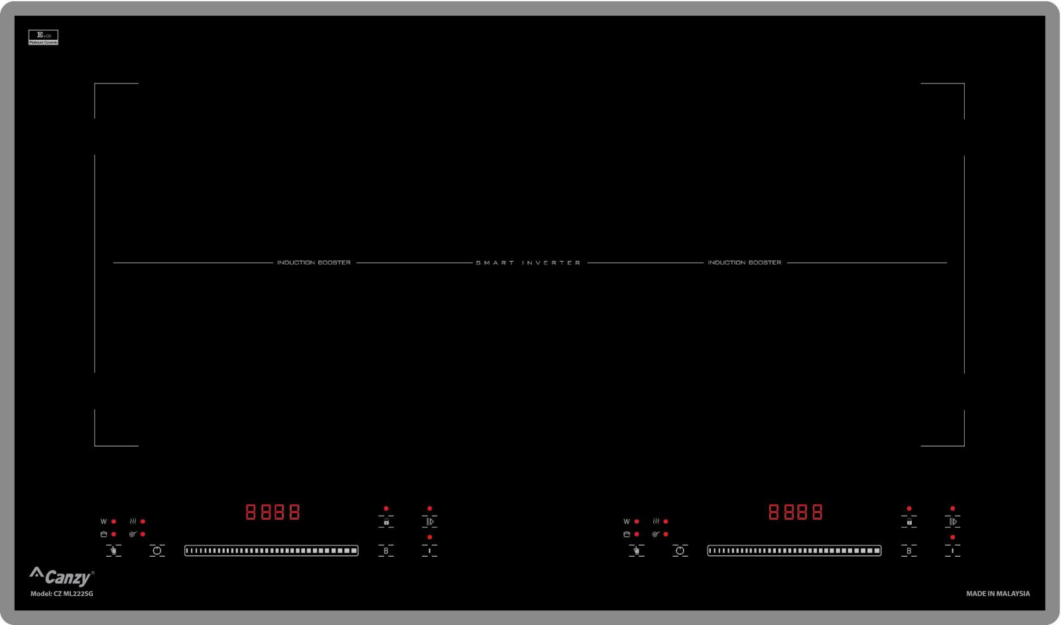Tap the right zone's power level slider bar

tap(794, 551)
